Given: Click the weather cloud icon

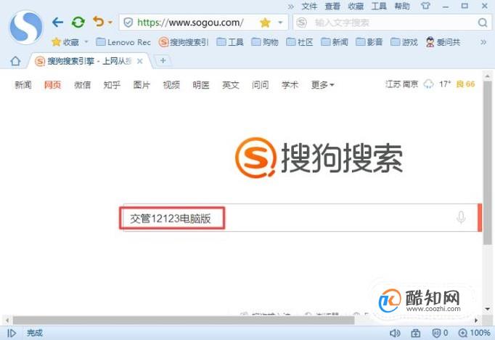Looking at the screenshot, I should click(428, 84).
